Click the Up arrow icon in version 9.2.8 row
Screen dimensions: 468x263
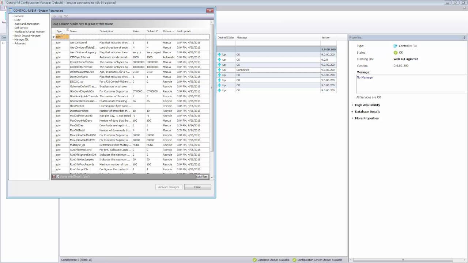click(x=219, y=60)
